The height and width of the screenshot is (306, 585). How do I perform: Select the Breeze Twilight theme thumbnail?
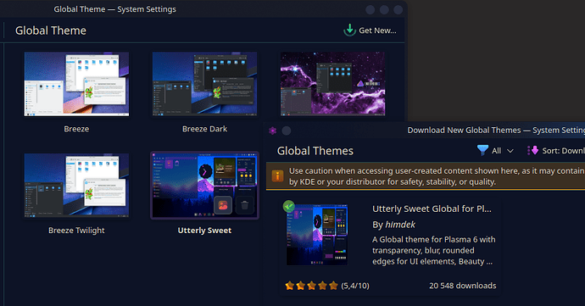tap(76, 185)
